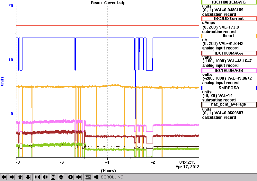Click the 0 tick label on y-axis
The image size is (257, 181).
12,114
